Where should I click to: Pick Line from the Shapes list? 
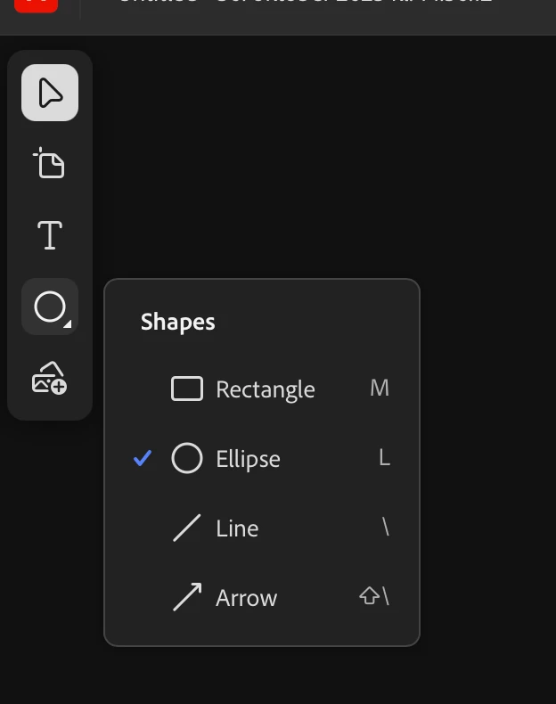click(237, 528)
